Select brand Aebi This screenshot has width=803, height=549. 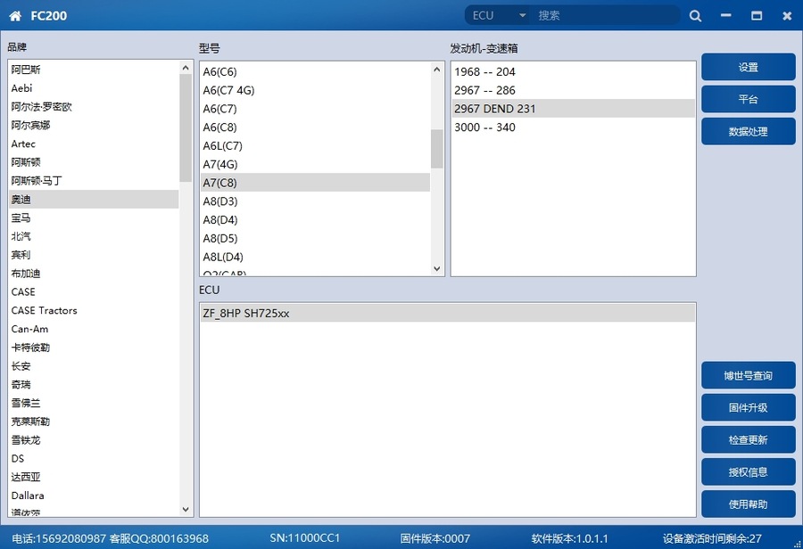click(x=94, y=88)
